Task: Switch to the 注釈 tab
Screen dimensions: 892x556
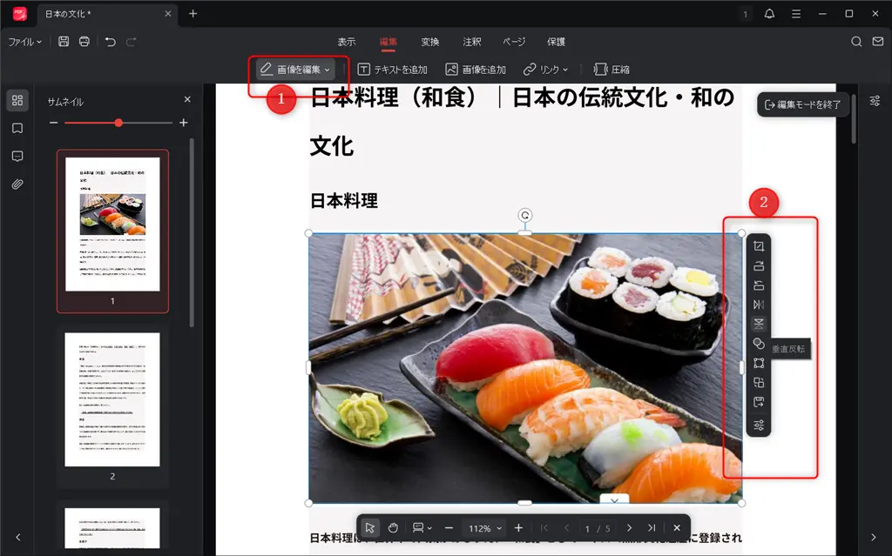Action: [x=471, y=41]
